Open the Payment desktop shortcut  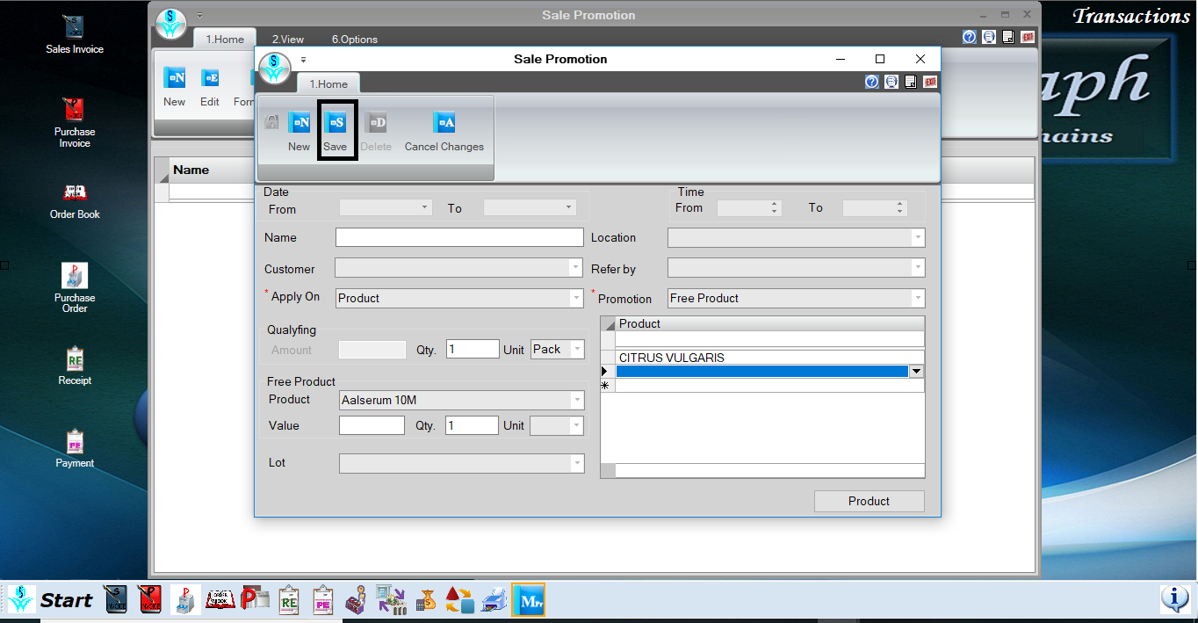click(x=75, y=442)
